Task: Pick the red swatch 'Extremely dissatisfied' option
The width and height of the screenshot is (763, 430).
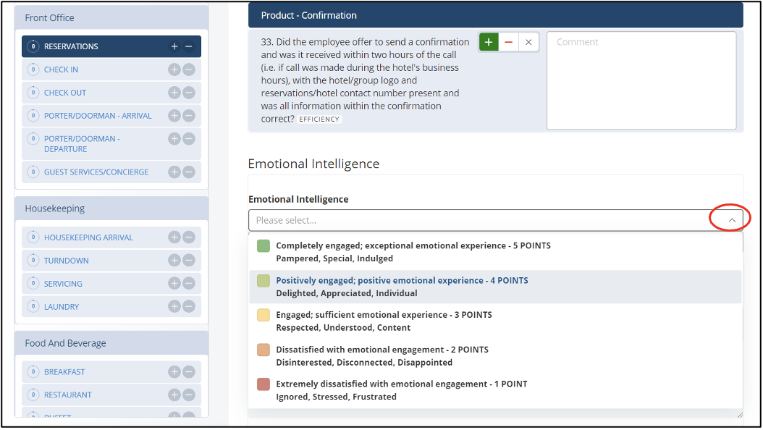Action: (264, 384)
